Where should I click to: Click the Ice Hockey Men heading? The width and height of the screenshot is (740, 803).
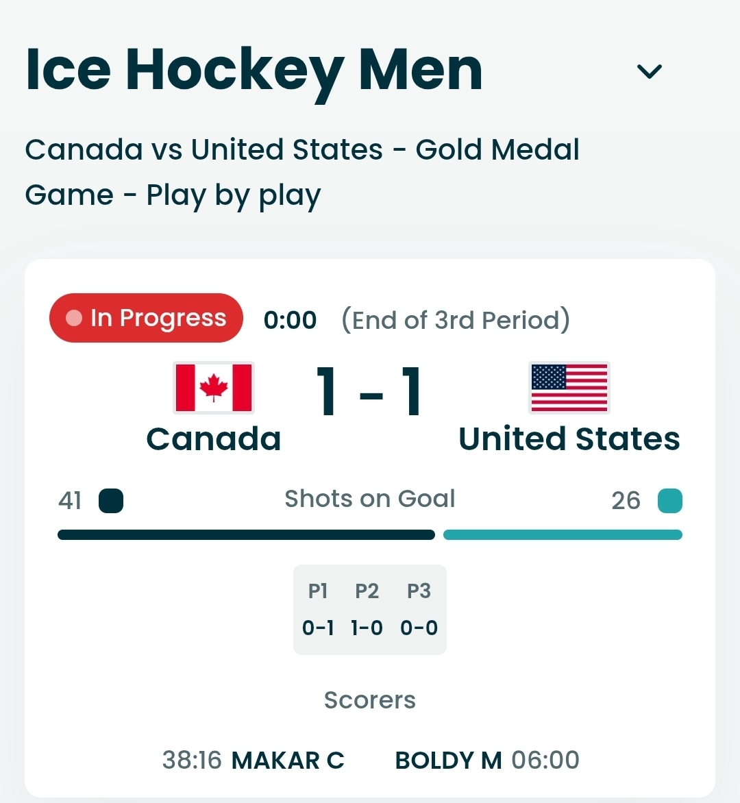point(254,71)
